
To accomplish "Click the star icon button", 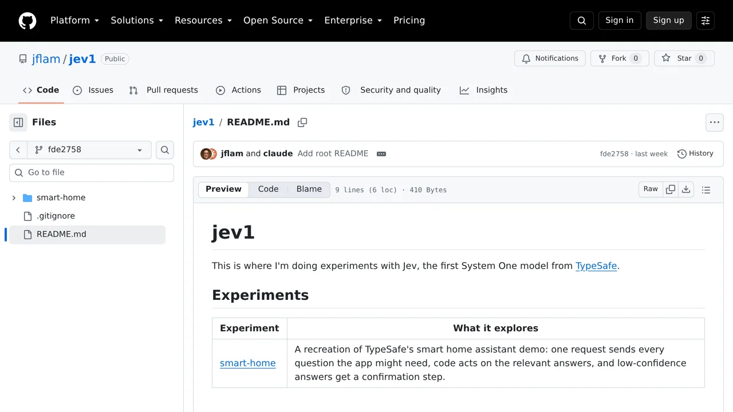I will 684,58.
